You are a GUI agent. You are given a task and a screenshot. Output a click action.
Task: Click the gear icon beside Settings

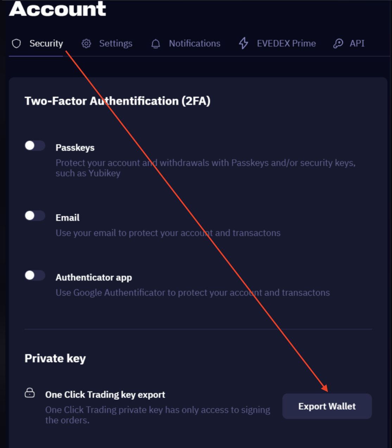[x=86, y=44]
